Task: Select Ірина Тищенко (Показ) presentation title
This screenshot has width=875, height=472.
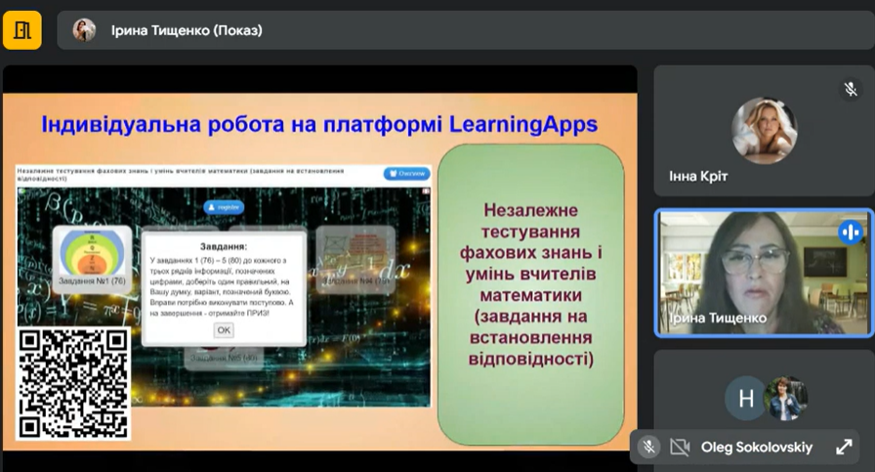Action: (x=186, y=30)
